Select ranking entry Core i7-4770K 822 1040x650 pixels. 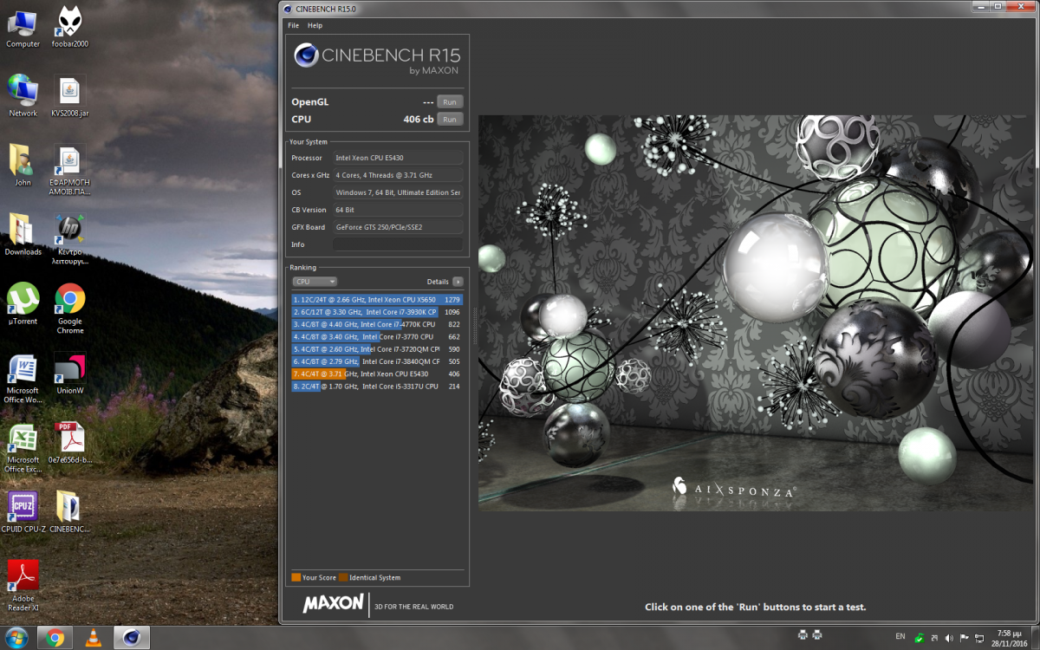pos(377,324)
